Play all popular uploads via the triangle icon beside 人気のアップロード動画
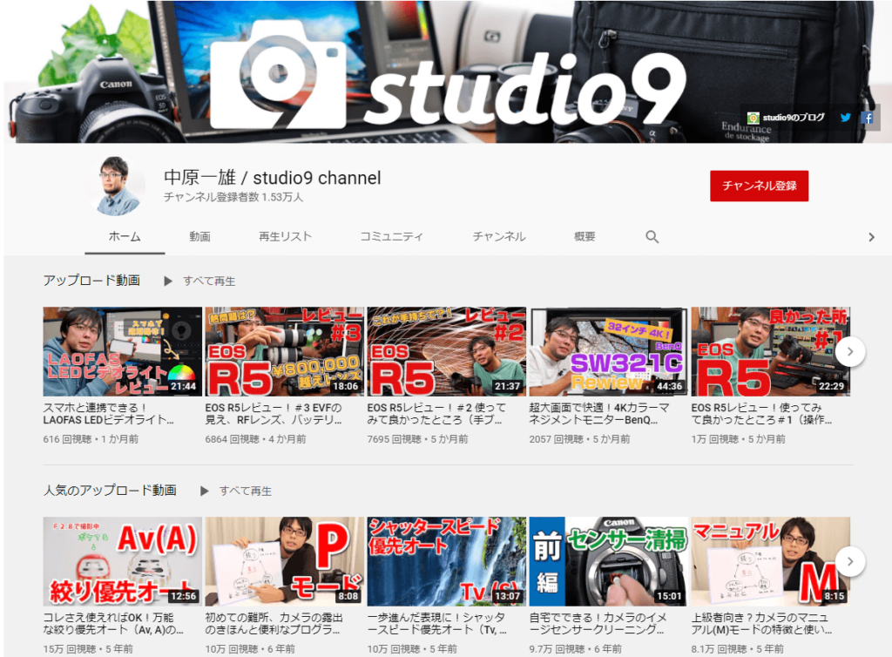The width and height of the screenshot is (892, 657). (x=204, y=491)
